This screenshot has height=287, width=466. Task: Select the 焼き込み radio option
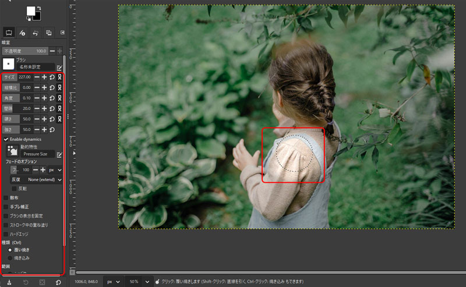click(x=9, y=257)
